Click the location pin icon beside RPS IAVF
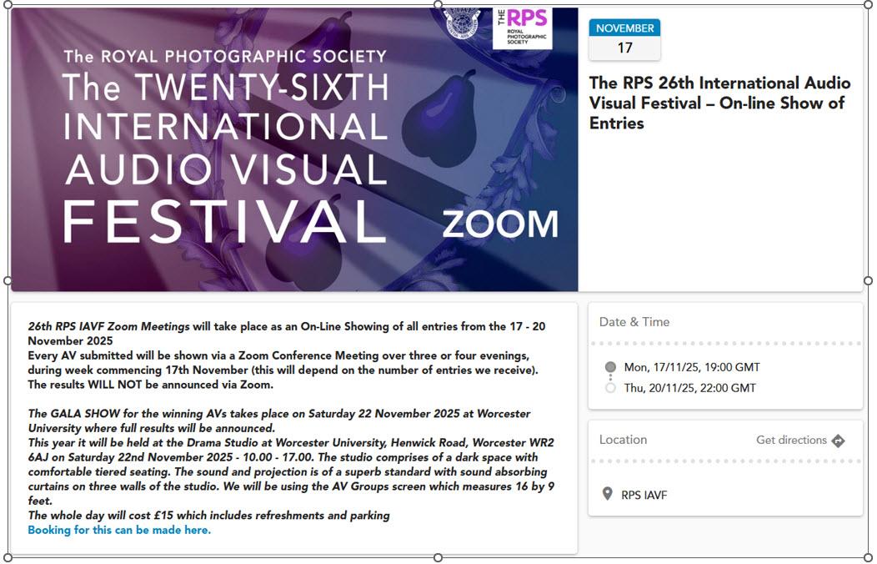877x564 pixels. 608,495
